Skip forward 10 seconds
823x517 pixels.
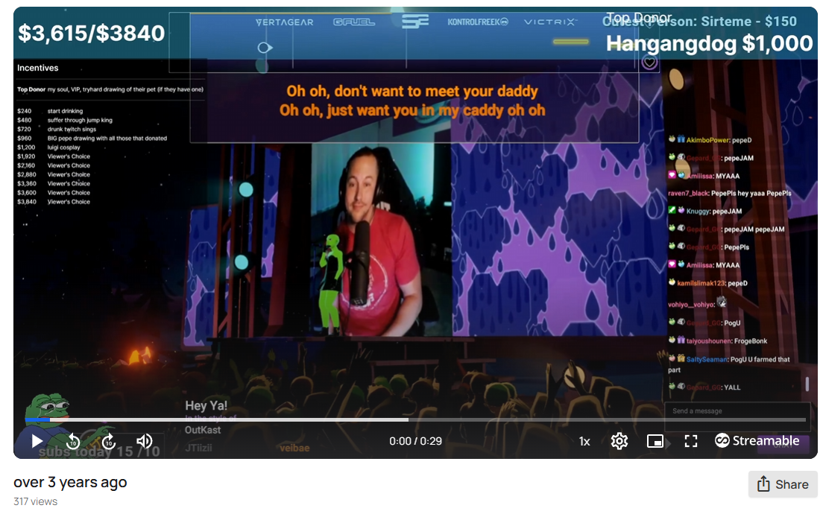(x=109, y=441)
